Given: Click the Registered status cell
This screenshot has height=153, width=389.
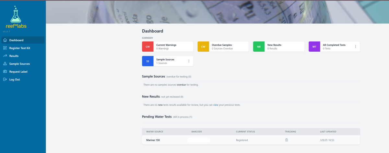Looking at the screenshot, I should coord(242,140).
